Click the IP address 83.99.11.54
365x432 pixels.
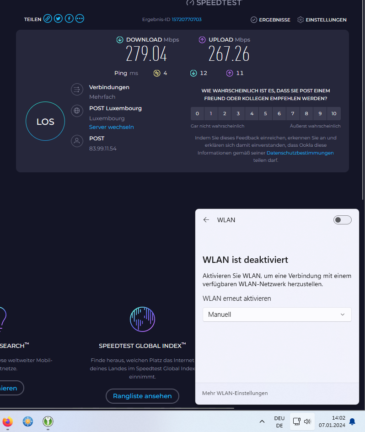coord(103,149)
